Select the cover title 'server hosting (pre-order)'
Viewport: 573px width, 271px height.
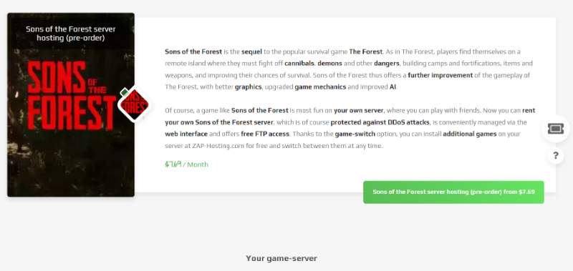click(x=70, y=34)
